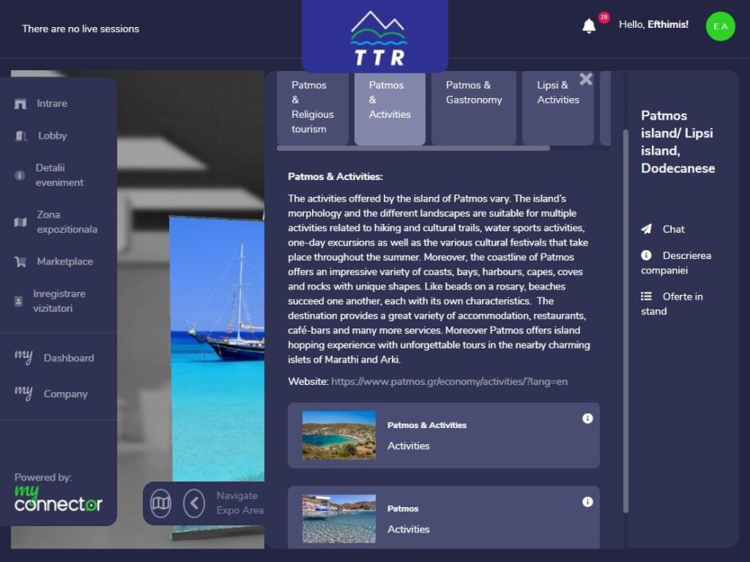Click the 'Patmos & Activities:' heading text
750x562 pixels.
click(335, 177)
